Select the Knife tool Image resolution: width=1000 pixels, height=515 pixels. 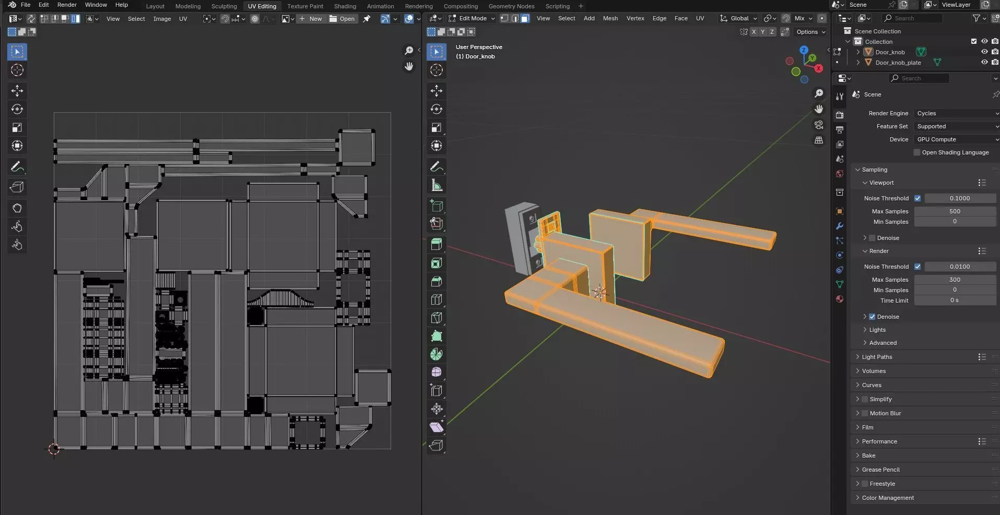(x=437, y=318)
